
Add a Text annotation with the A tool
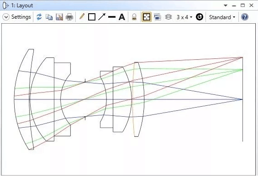point(122,17)
